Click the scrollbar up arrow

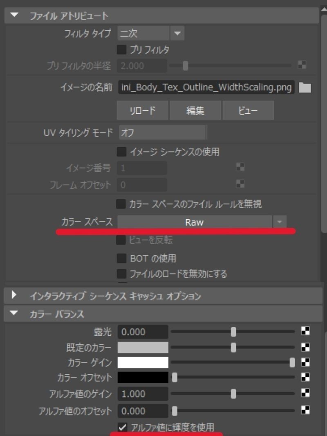(x=324, y=9)
